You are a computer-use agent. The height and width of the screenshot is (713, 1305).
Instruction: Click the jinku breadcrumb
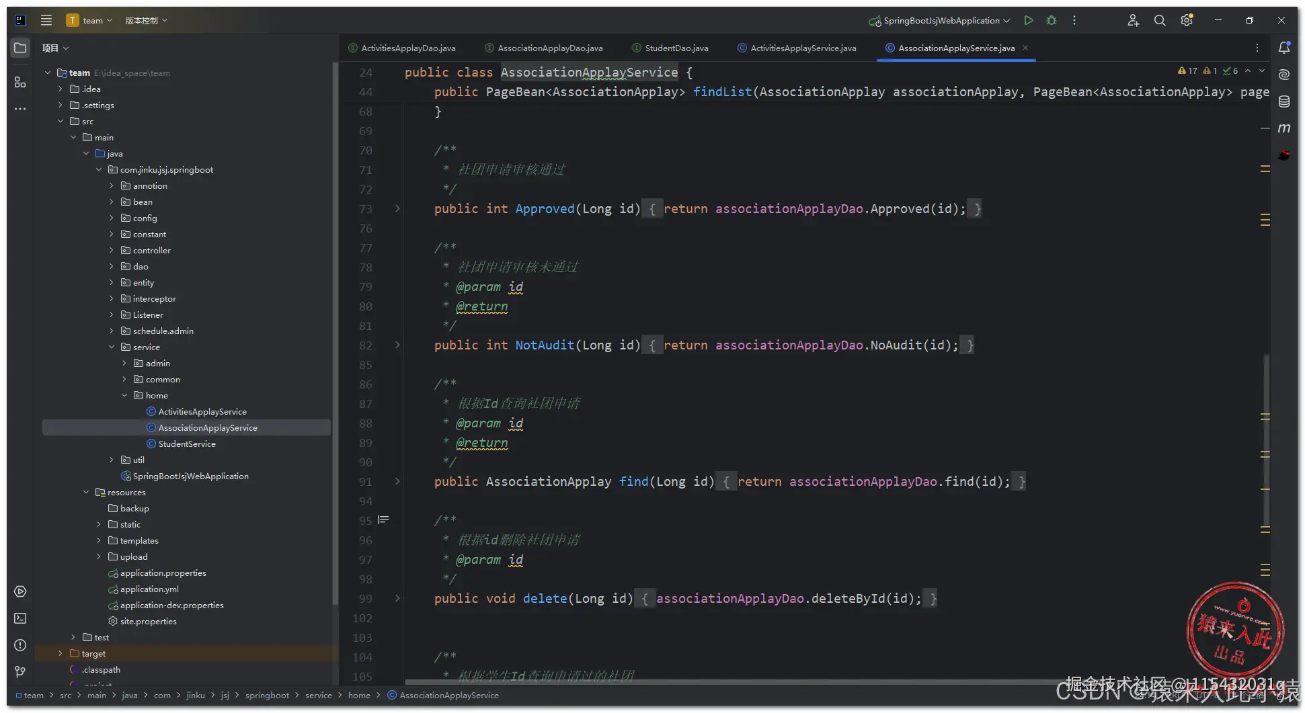tap(196, 696)
